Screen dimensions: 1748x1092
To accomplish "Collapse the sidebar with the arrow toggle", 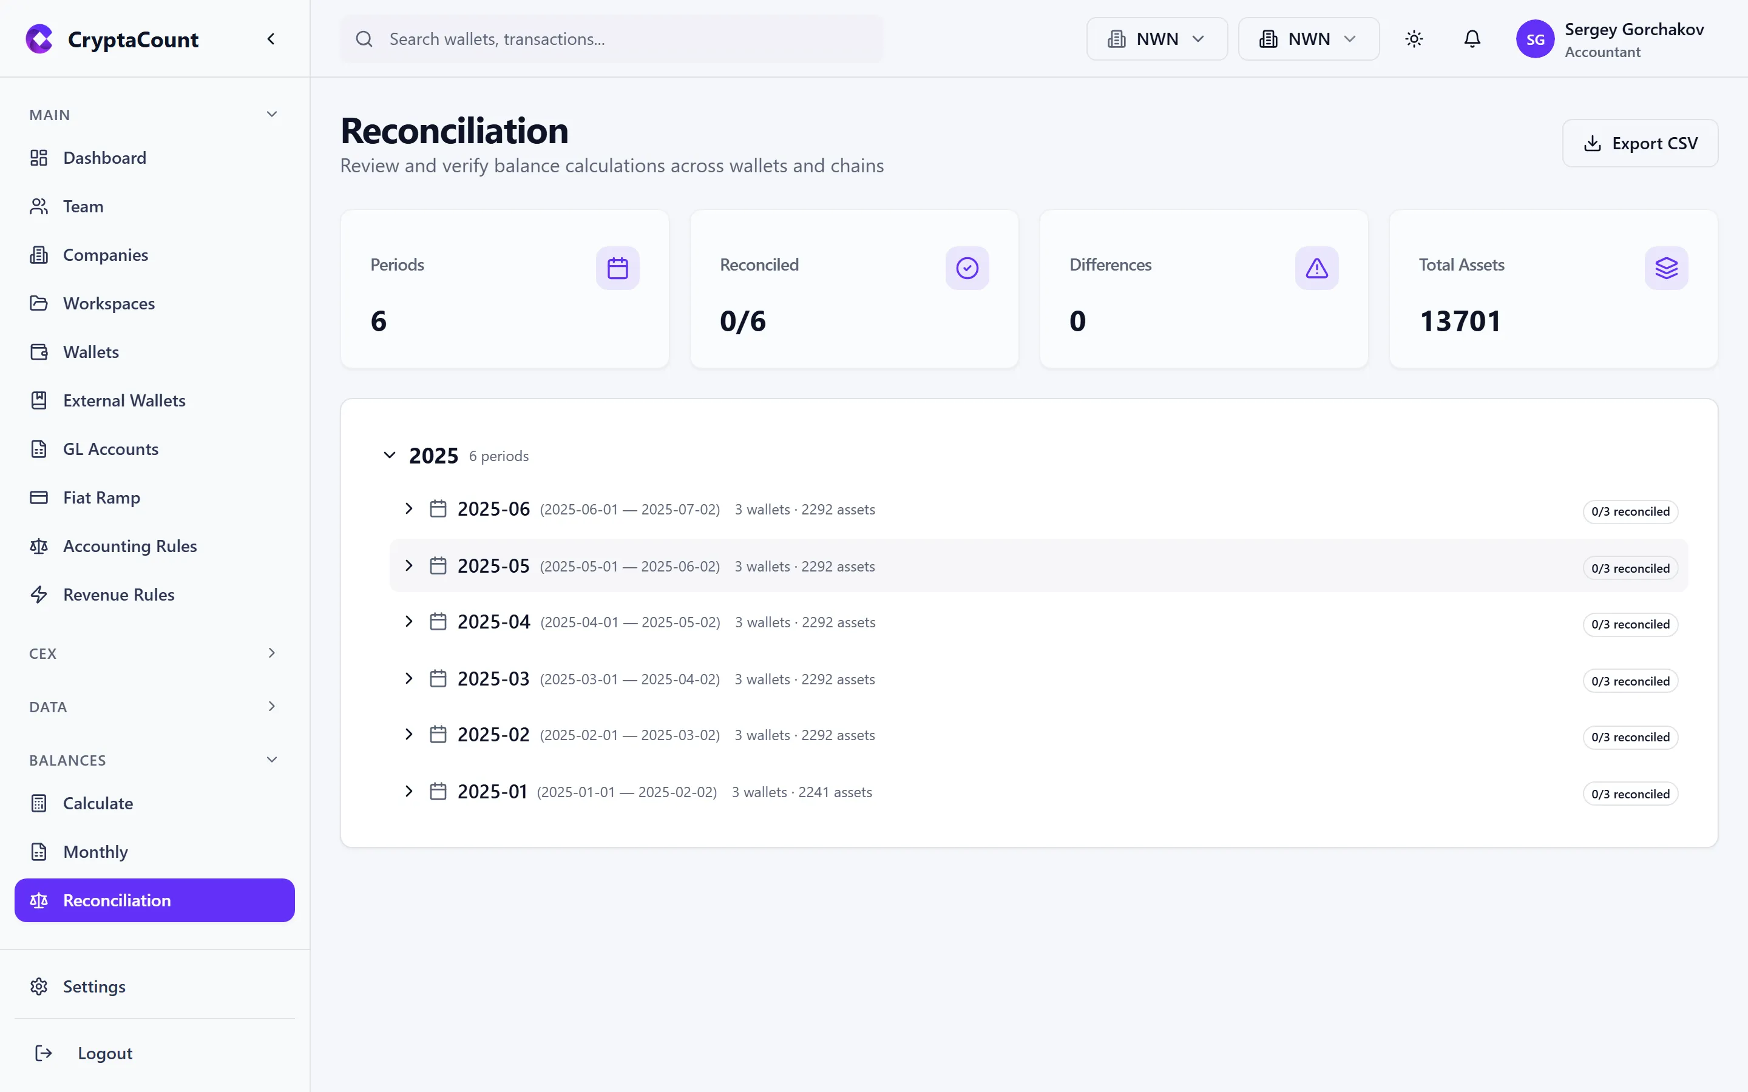I will 271,38.
